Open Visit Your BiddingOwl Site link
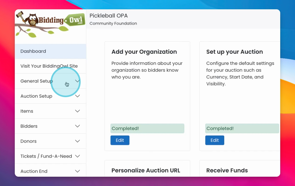295x186 pixels. coord(49,66)
